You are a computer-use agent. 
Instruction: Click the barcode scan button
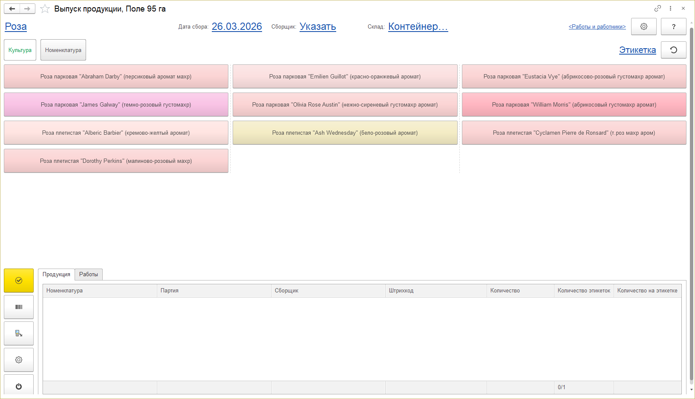point(19,307)
